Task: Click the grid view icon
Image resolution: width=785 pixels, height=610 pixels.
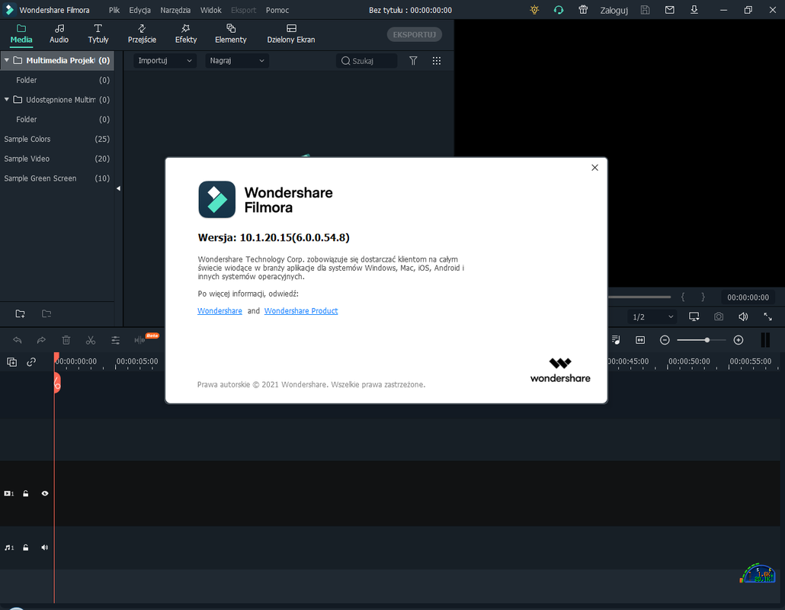Action: point(437,60)
